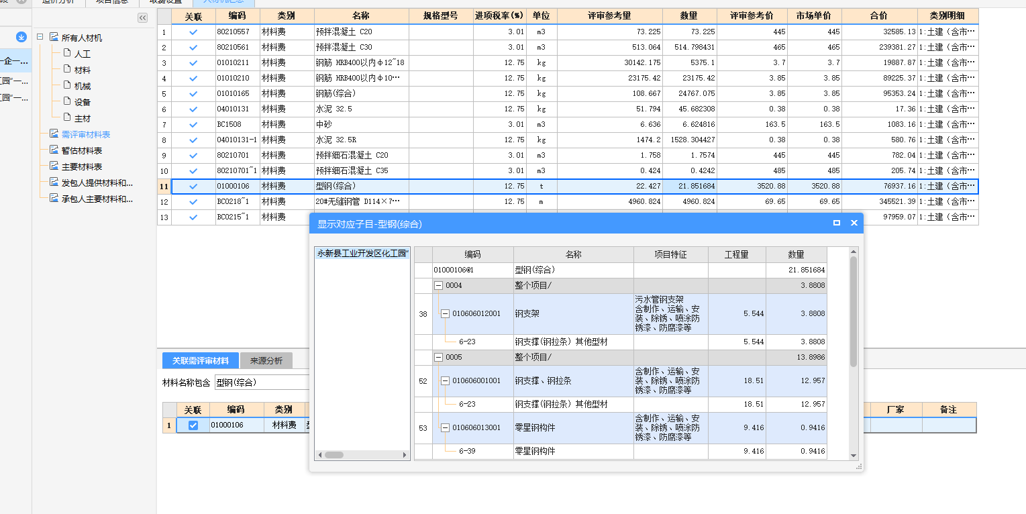Click the 厂家 column header in bottom table
1026x514 pixels.
click(x=896, y=409)
